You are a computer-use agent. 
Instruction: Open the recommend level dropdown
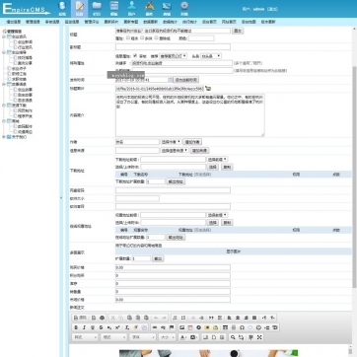(174, 56)
